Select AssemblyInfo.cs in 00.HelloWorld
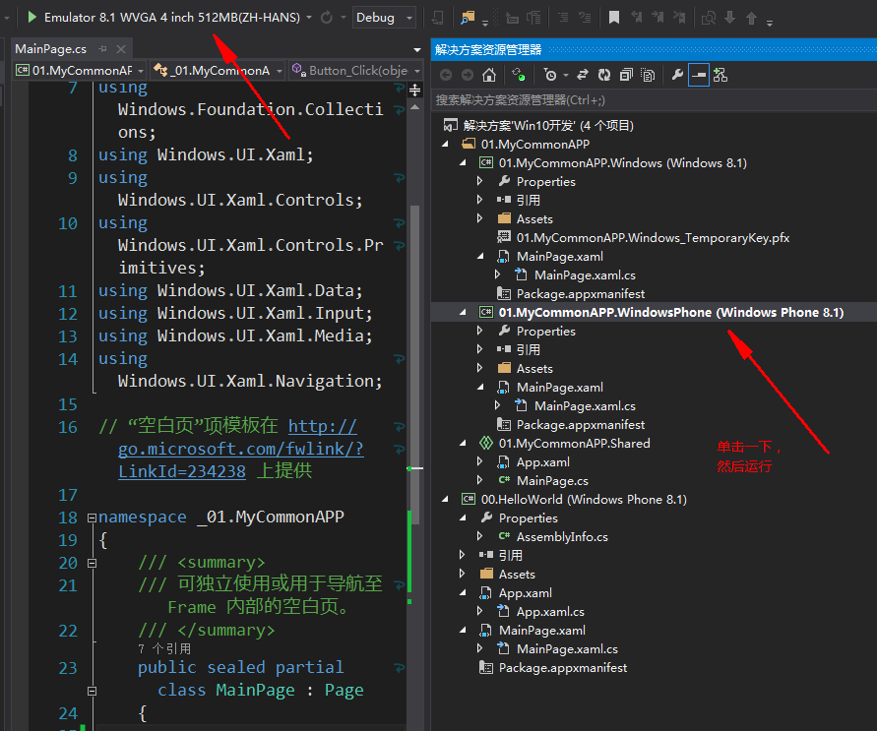Viewport: 877px width, 731px height. [x=562, y=537]
